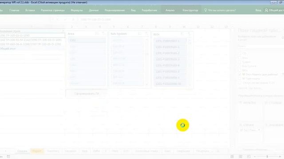Open the Вставка ribbon tab
284x159 pixels.
click(x=30, y=10)
